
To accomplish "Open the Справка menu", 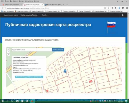I will (x=37, y=1).
